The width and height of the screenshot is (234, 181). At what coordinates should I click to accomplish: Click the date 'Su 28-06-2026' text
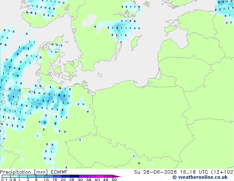click(x=155, y=172)
